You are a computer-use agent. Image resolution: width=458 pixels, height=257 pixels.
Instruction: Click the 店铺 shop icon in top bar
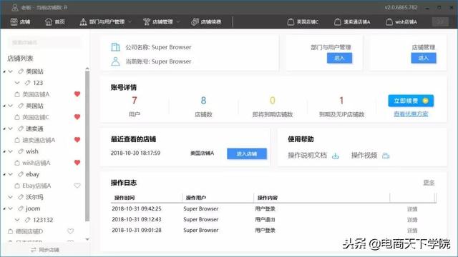coord(14,22)
